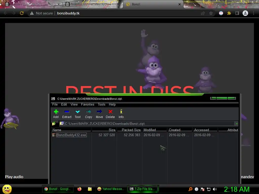This screenshot has height=194, width=259.
Task: Switch to Bonzi! - Google taskbar button
Action: click(x=57, y=189)
